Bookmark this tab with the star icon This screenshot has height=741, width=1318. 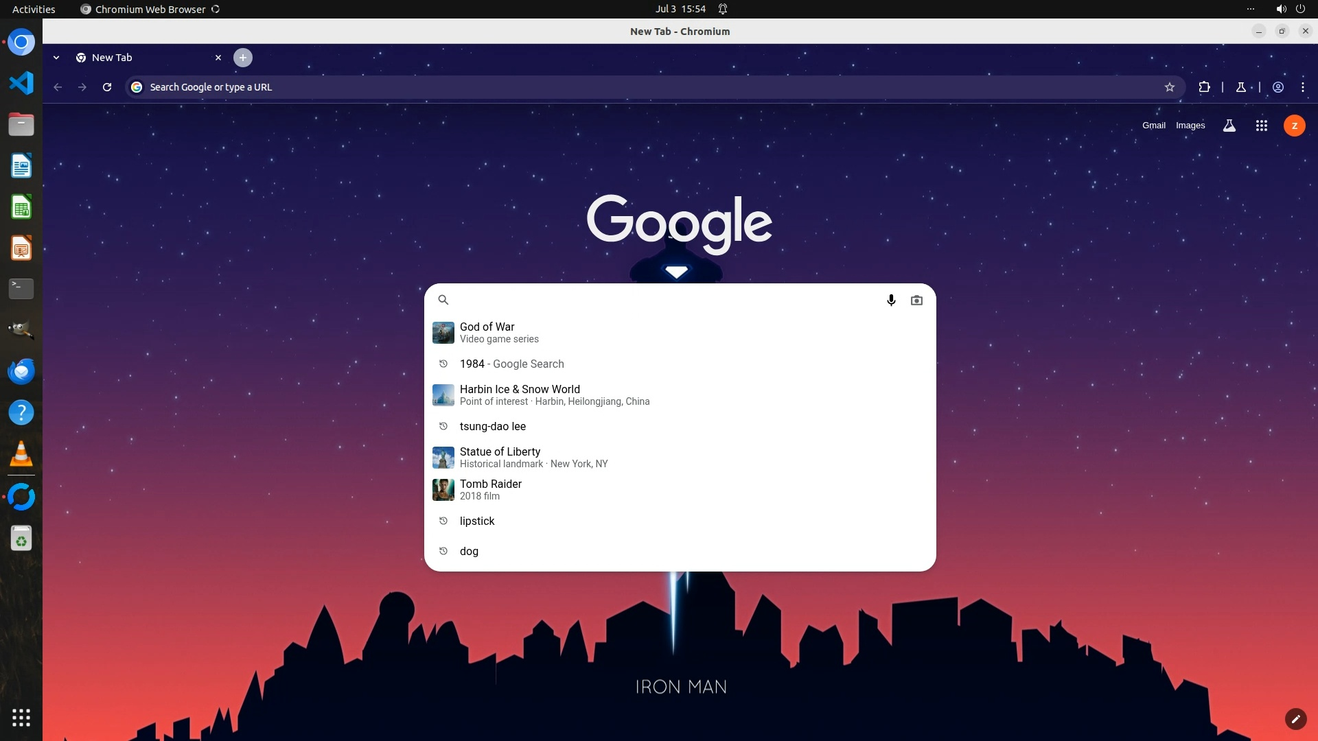[1170, 87]
